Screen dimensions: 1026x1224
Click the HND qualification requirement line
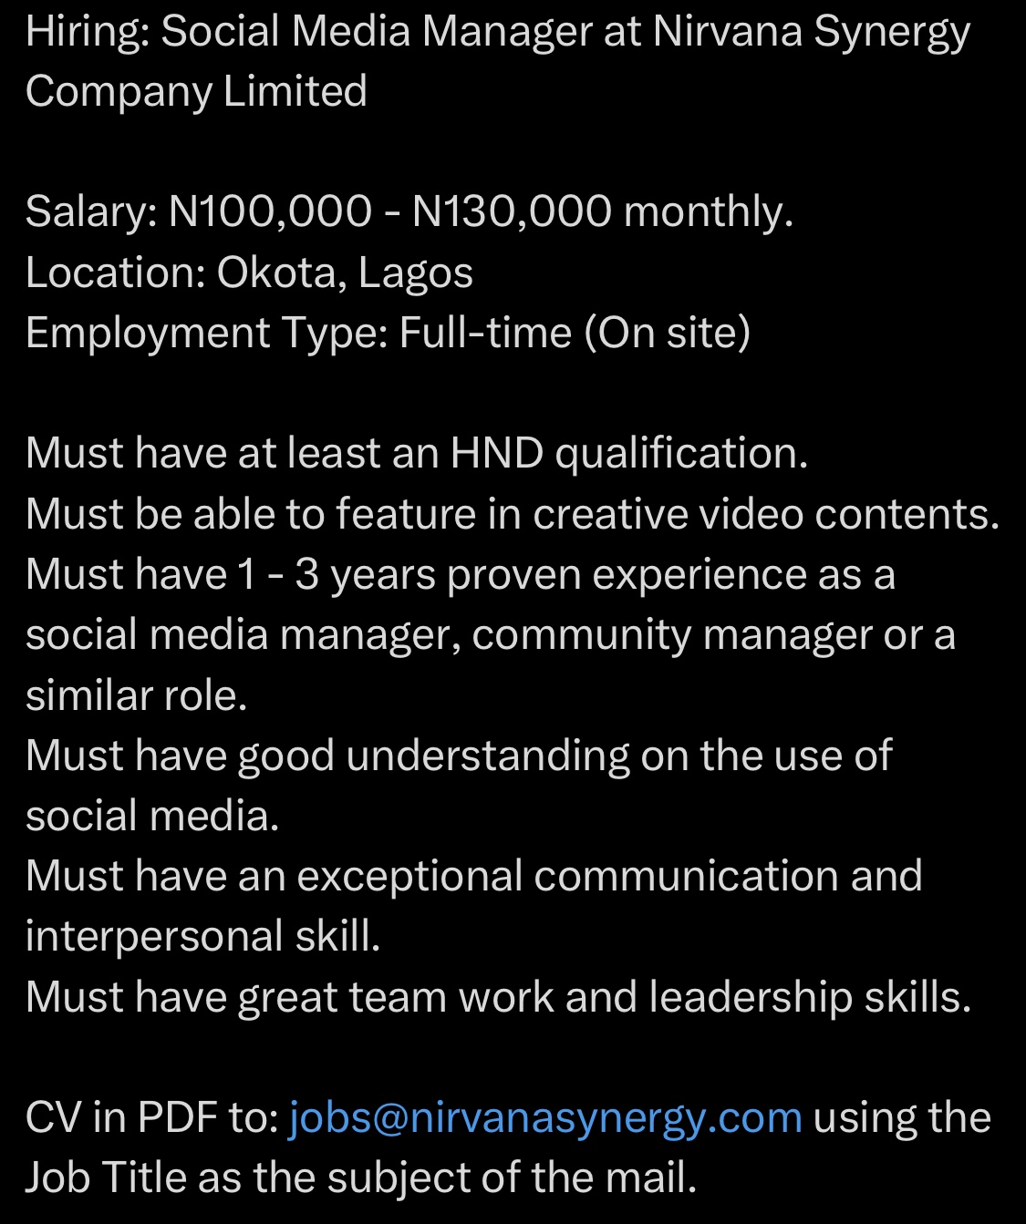[417, 453]
